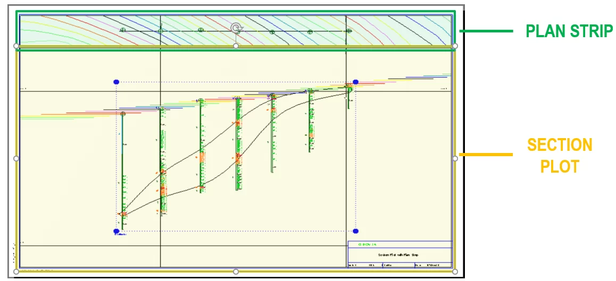Screen dimensions: 616x281
Task: Click the green date text in title block
Action: tap(367, 244)
